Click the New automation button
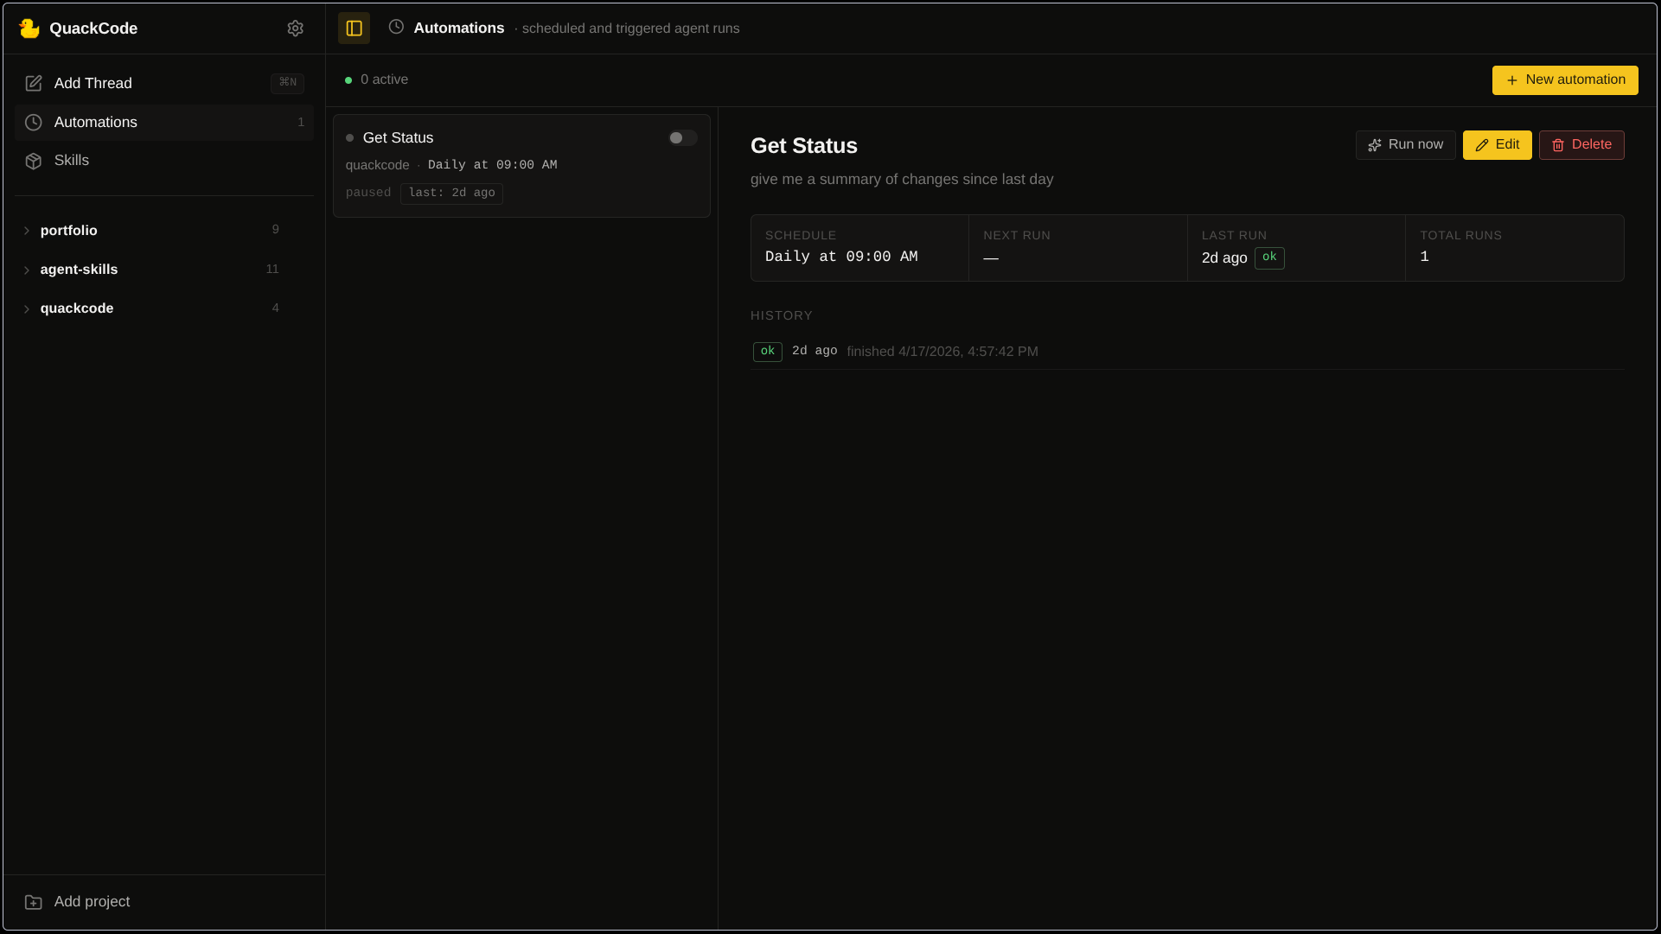 pos(1564,79)
